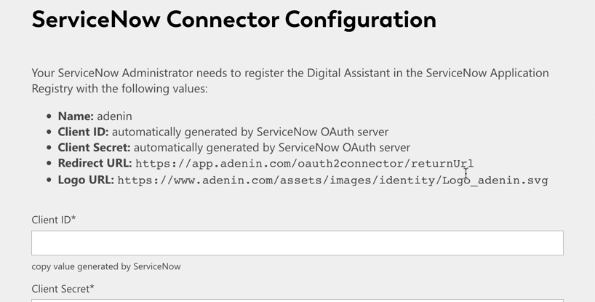Click the bold "Name:" bullet label
This screenshot has height=302, width=595.
click(x=76, y=116)
